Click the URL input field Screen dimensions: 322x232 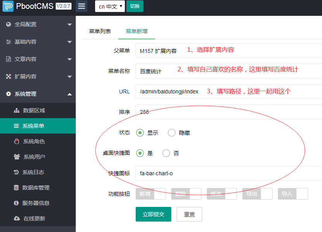pos(228,92)
